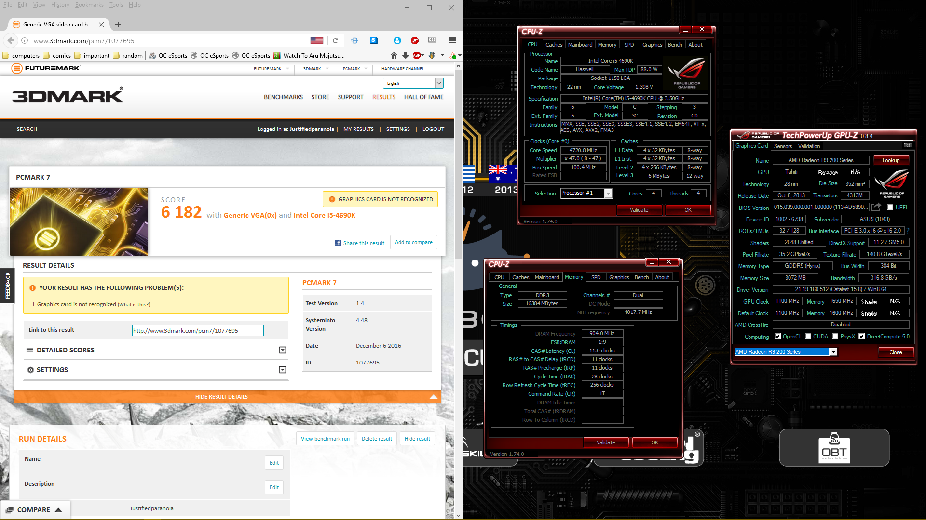Edit the run Name field
The width and height of the screenshot is (926, 520).
[x=274, y=463]
